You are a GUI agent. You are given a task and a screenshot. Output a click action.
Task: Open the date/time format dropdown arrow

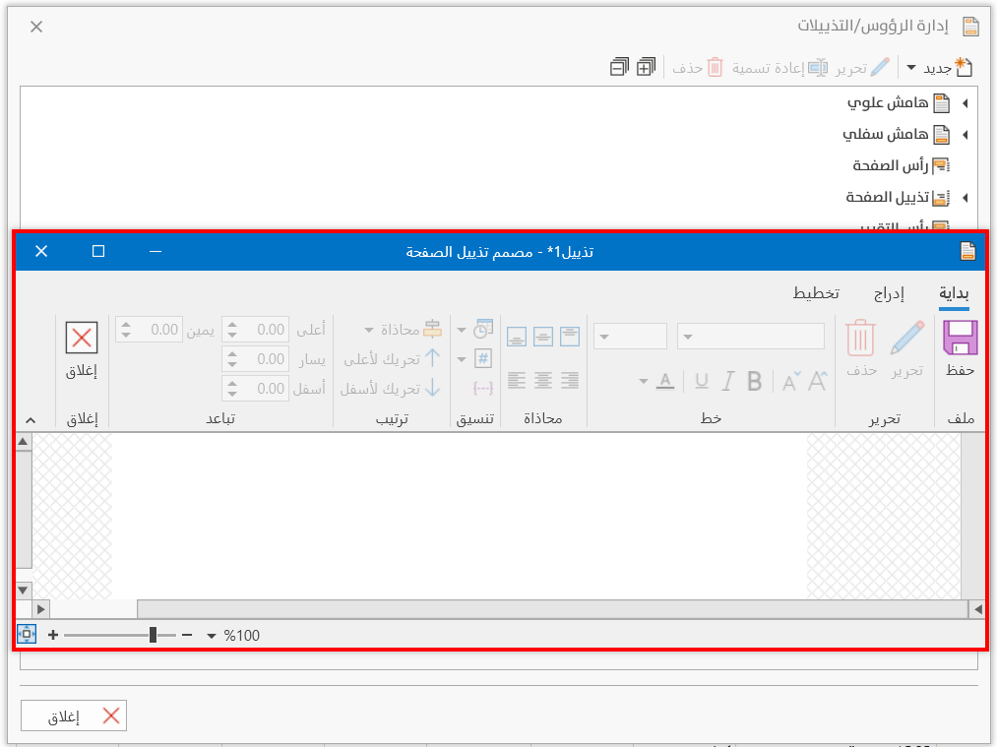(x=462, y=330)
